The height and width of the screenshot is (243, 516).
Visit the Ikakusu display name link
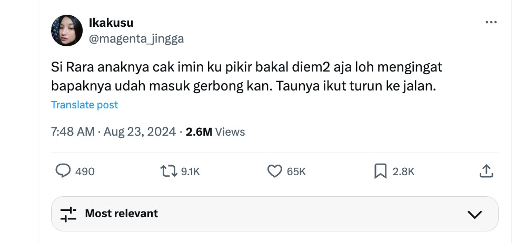111,23
